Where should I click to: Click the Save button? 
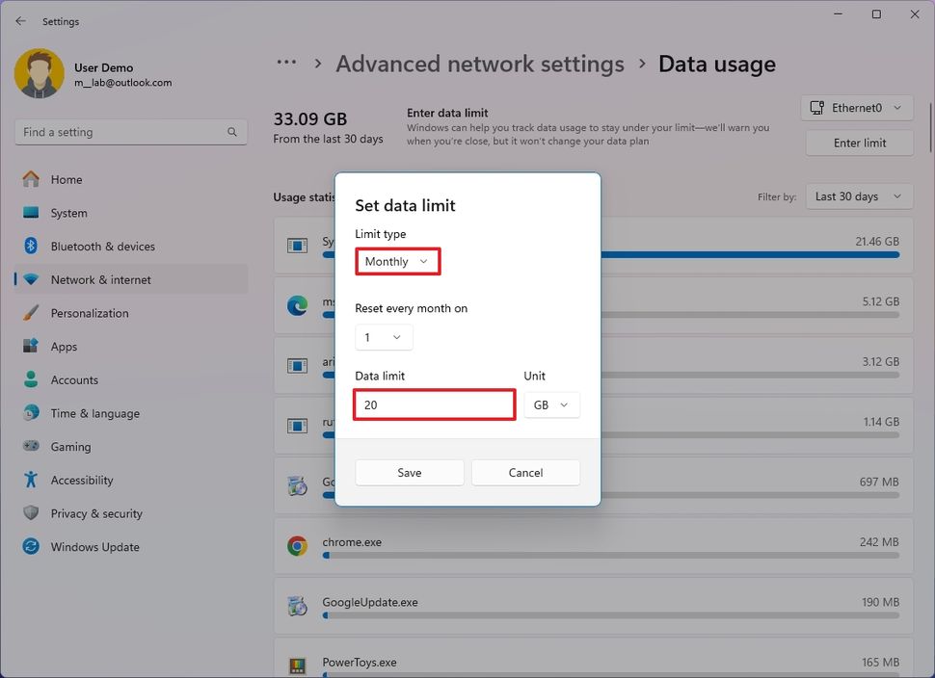pos(409,472)
